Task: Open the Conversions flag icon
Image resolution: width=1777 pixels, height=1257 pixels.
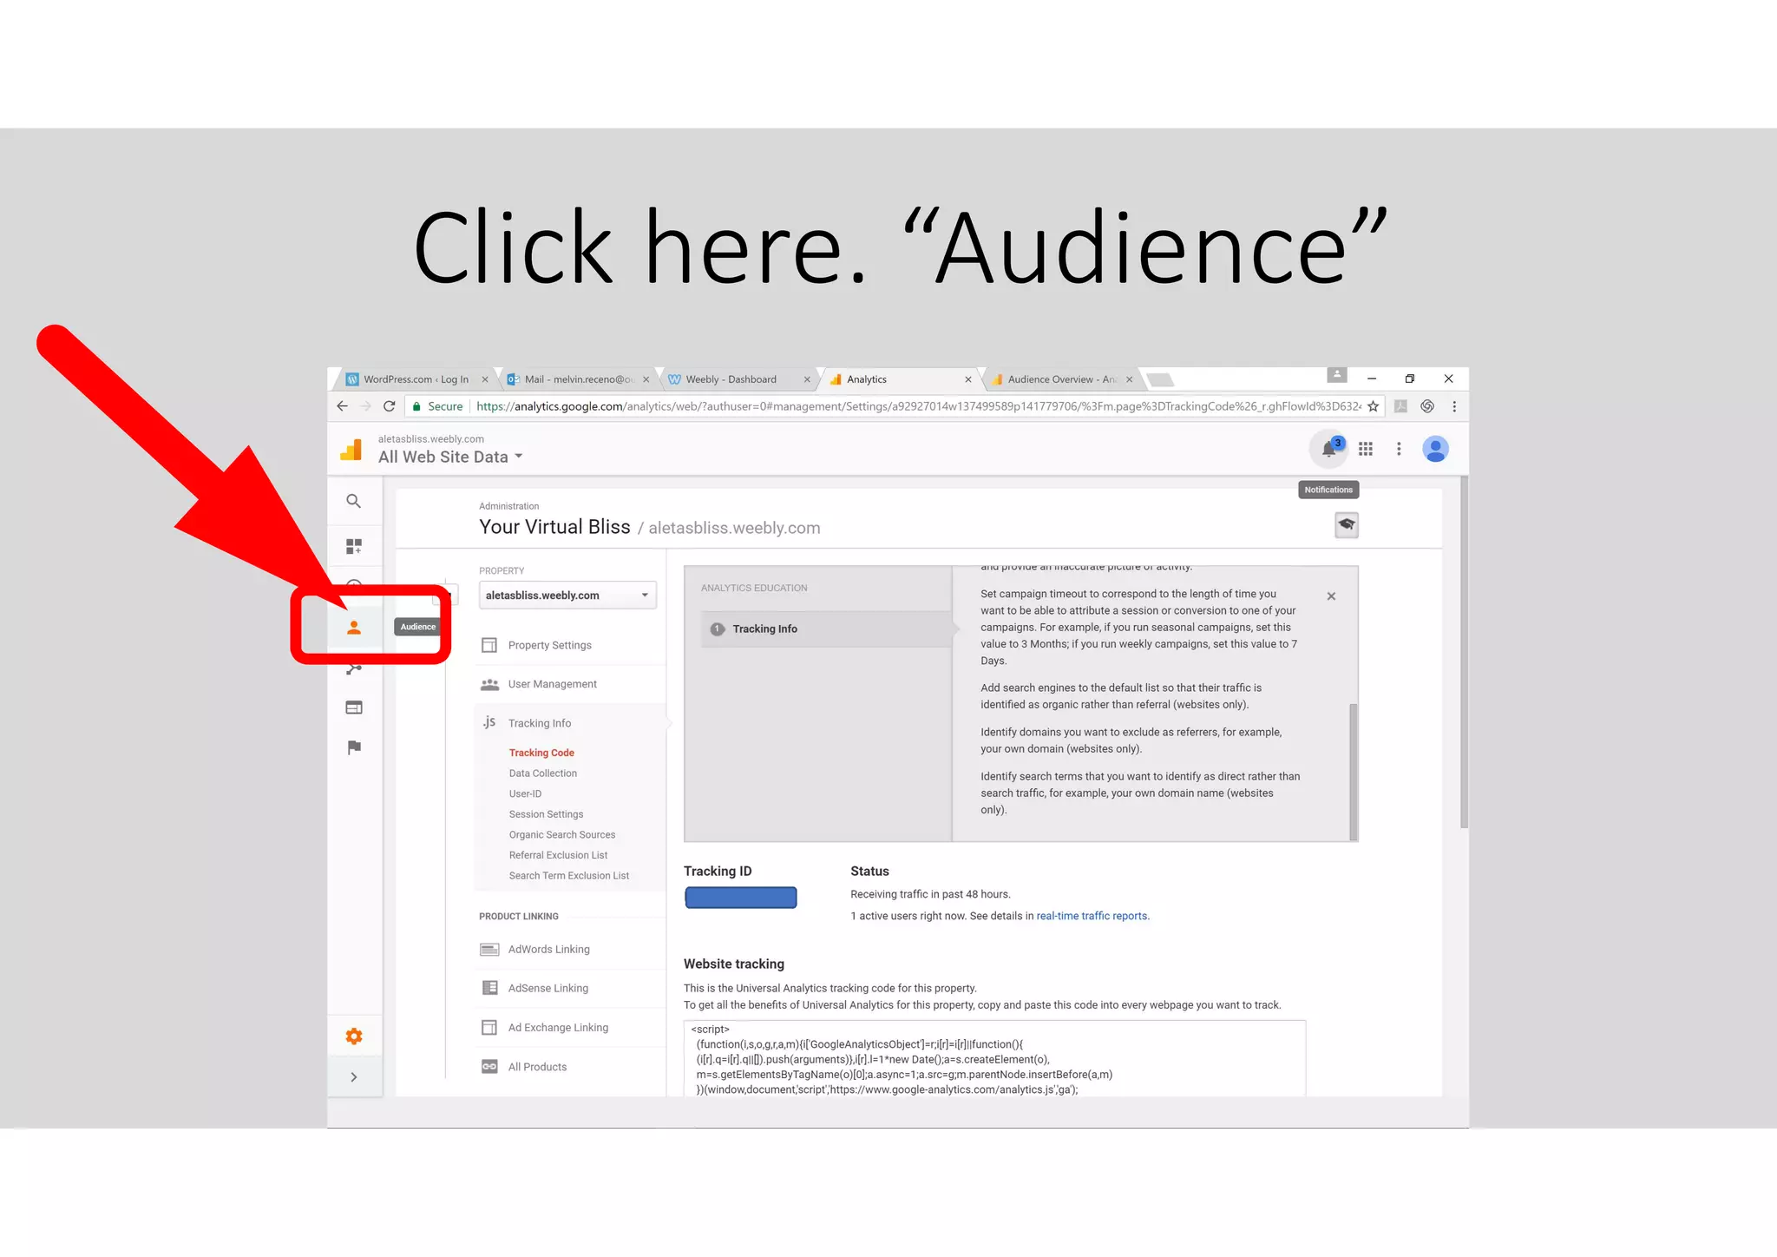Action: point(353,747)
